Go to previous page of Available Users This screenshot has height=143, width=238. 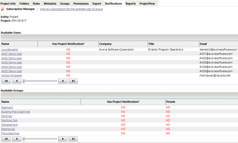pyautogui.click(x=17, y=81)
